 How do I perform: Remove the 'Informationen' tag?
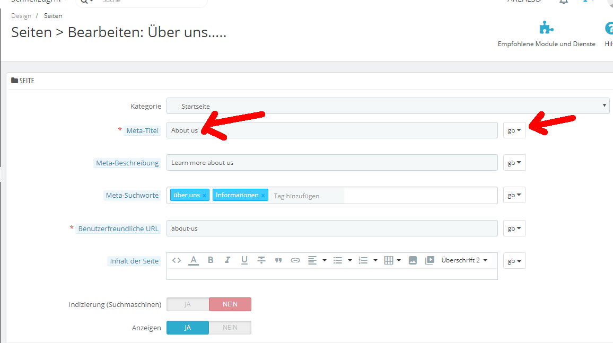263,195
